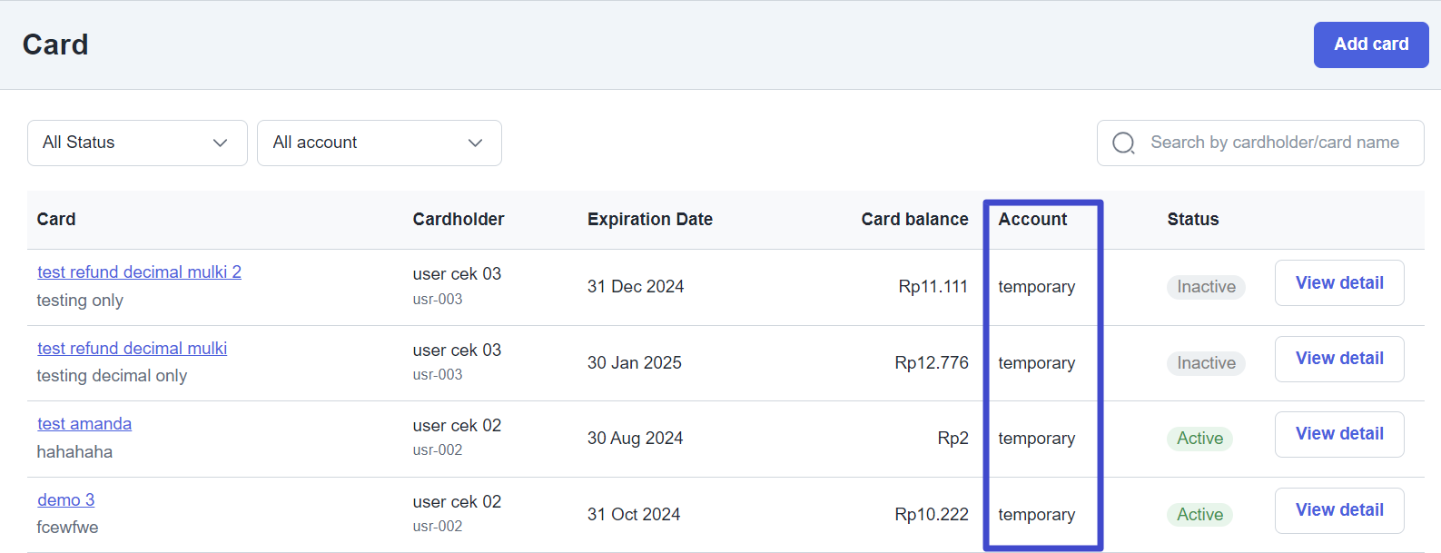Click the All Status chevron arrow
The image size is (1441, 553).
coord(220,143)
